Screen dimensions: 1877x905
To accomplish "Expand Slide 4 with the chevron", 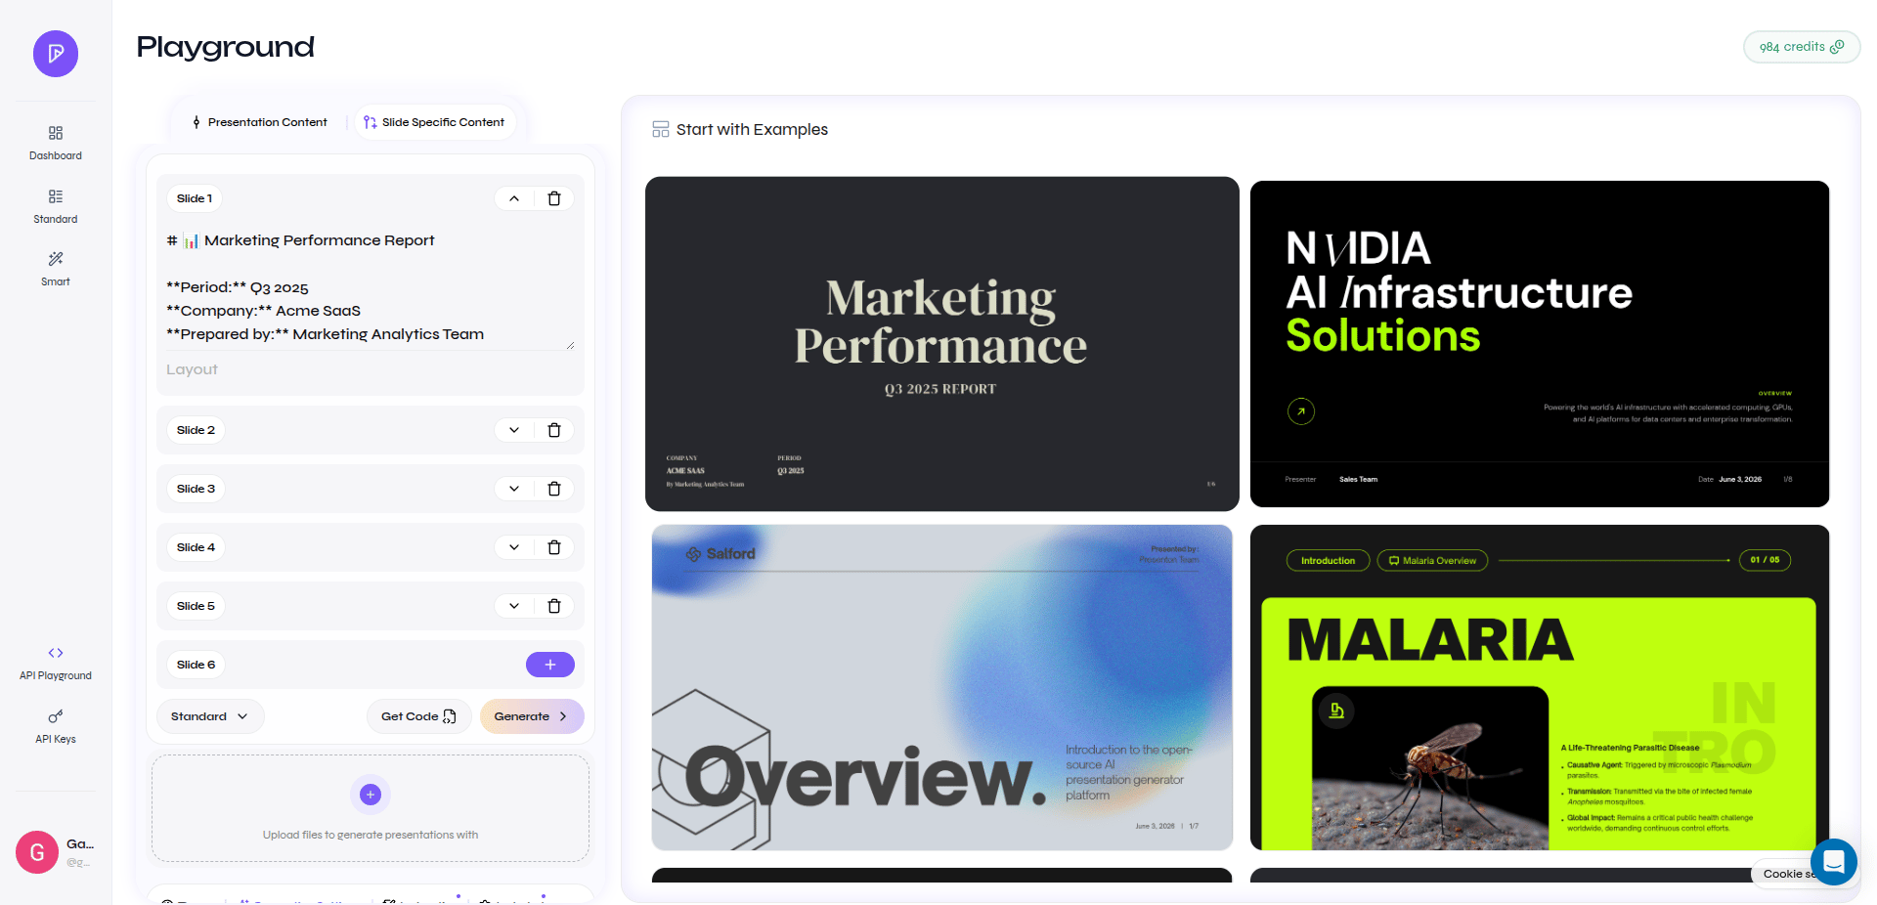I will (x=514, y=547).
